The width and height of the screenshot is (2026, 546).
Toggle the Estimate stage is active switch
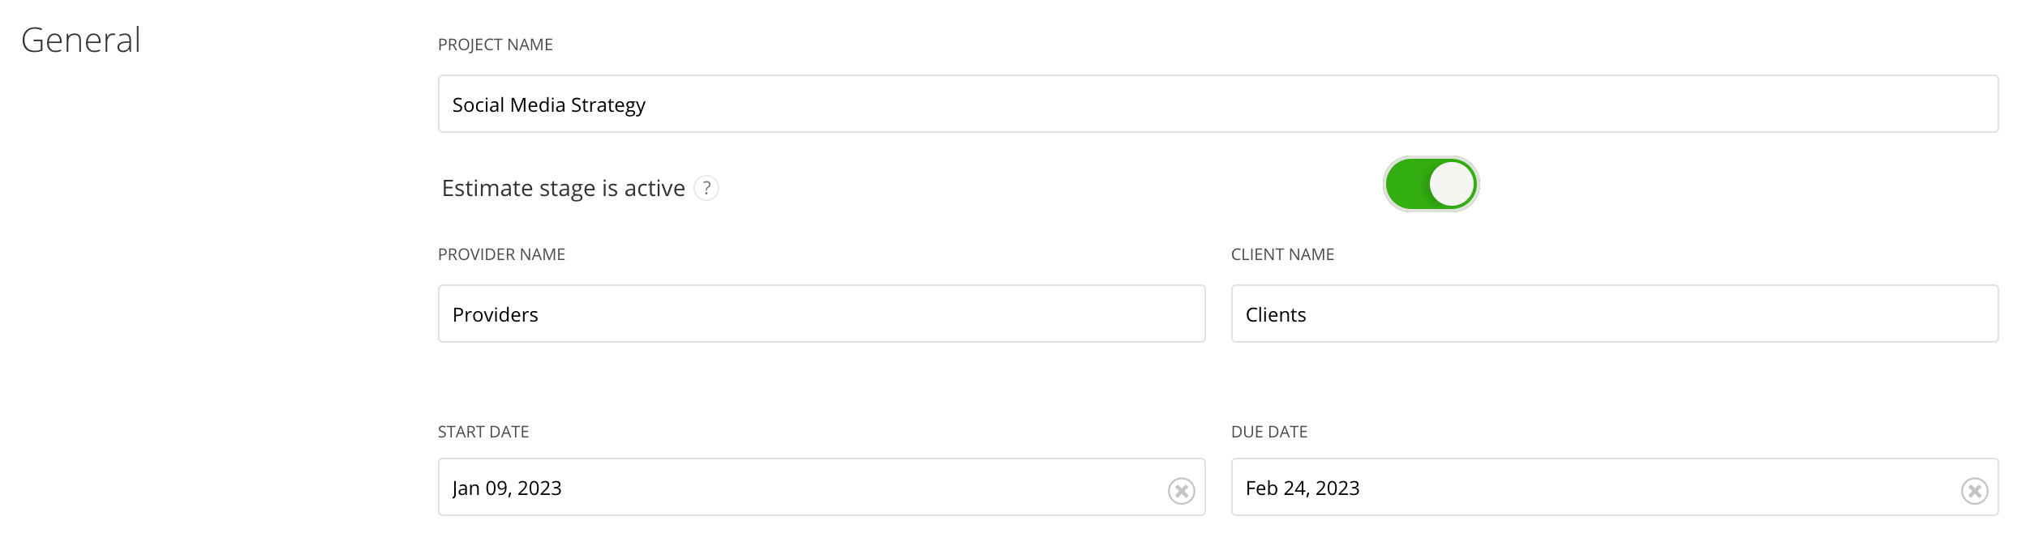click(x=1431, y=185)
